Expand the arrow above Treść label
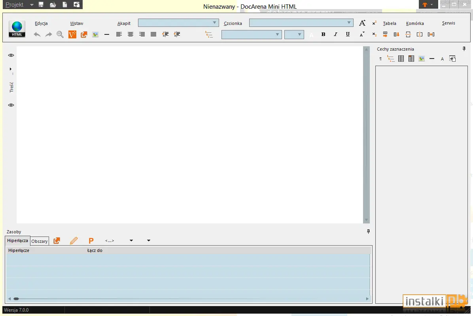Viewport: 473px width, 316px height. pos(11,69)
